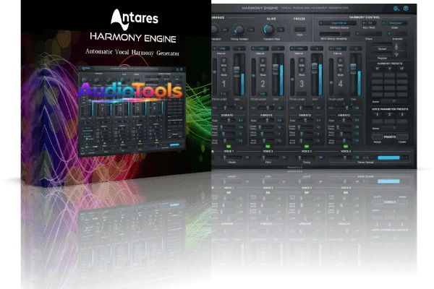The height and width of the screenshot is (289, 434).
Task: Open the Inversion dropdown
Action: [397, 34]
